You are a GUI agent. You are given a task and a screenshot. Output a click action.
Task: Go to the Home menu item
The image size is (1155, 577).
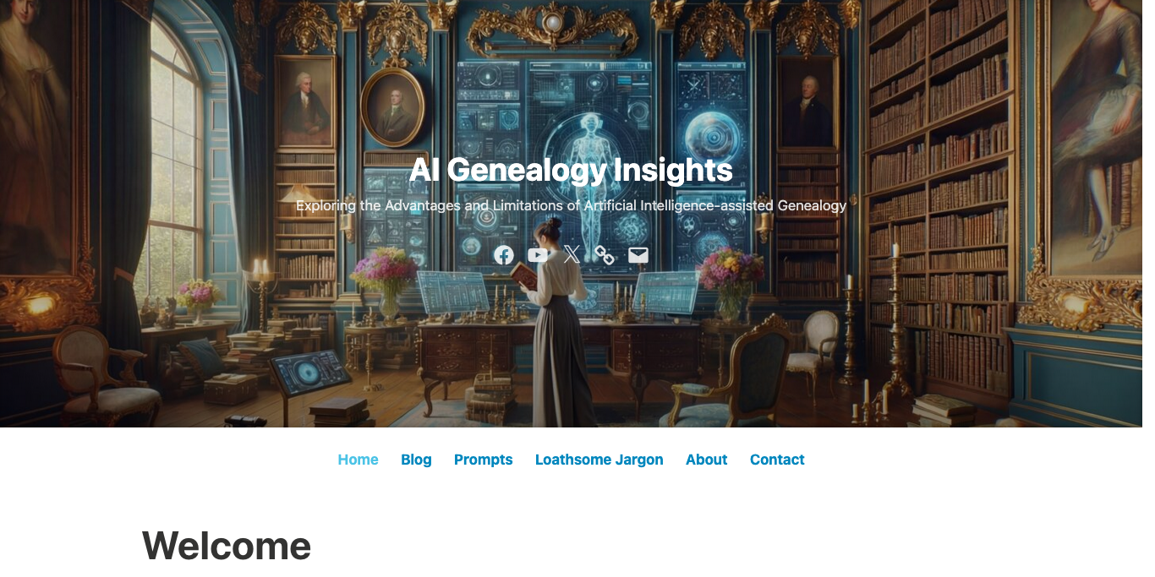pos(358,460)
